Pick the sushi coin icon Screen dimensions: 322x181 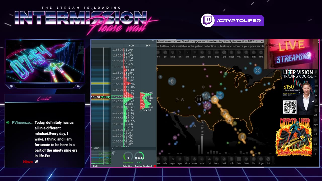(202, 53)
